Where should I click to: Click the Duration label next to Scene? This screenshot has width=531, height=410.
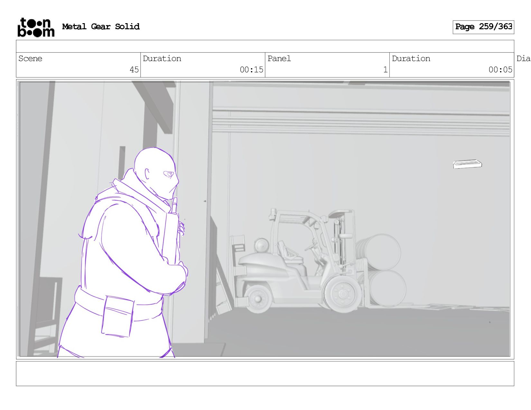point(162,59)
